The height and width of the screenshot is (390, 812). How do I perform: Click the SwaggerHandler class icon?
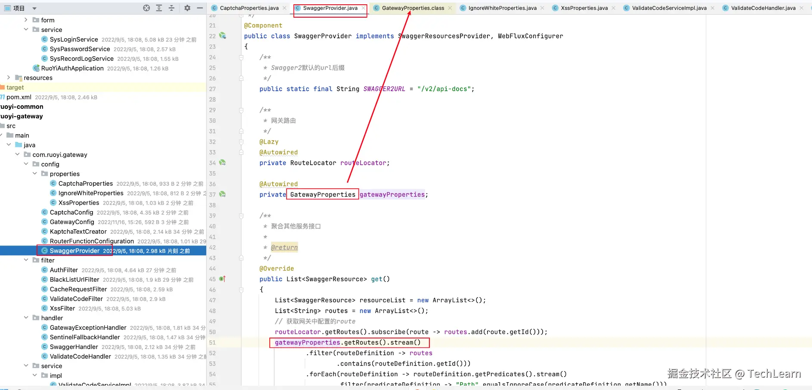tap(44, 347)
